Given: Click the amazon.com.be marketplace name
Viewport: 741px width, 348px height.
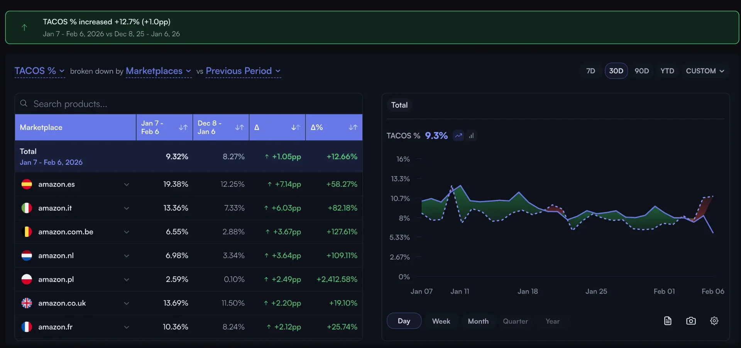Looking at the screenshot, I should (66, 231).
